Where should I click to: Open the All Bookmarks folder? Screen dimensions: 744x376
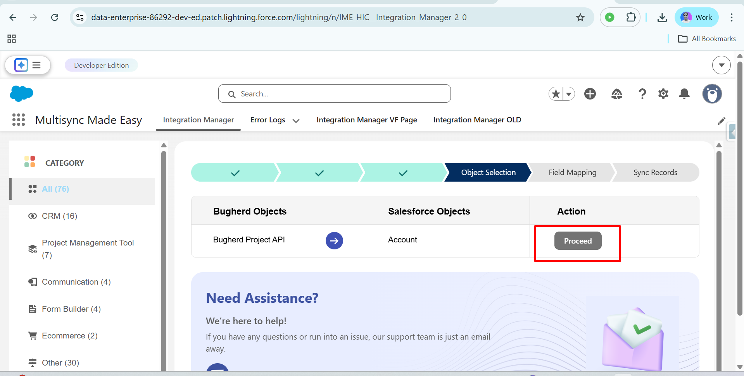point(706,39)
